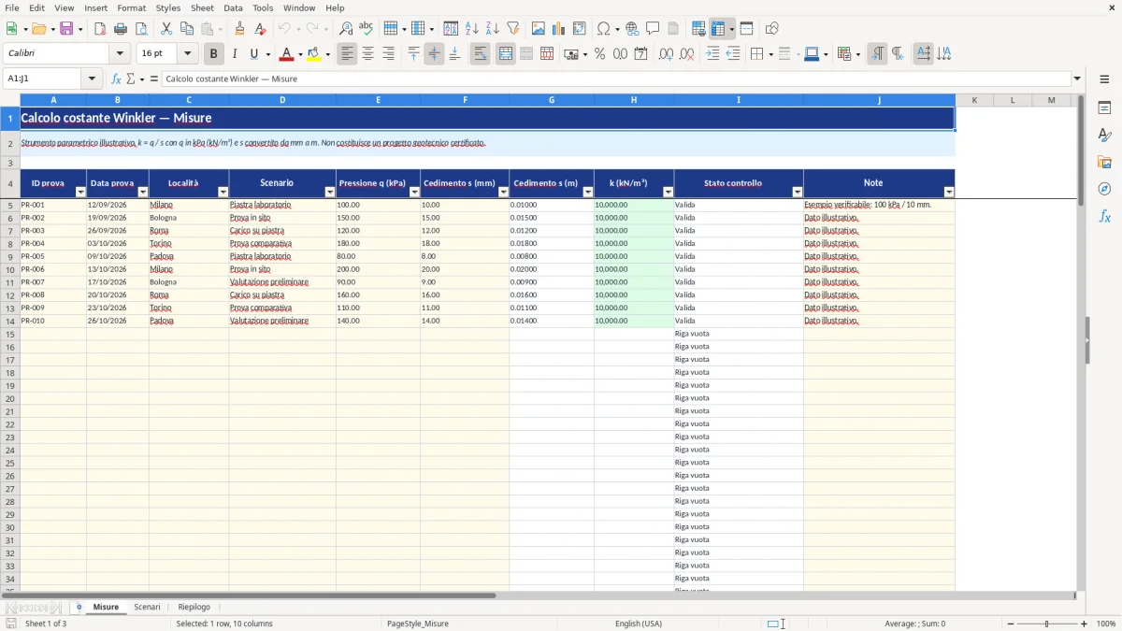Image resolution: width=1122 pixels, height=631 pixels.
Task: Open sidebar Gallery deck icon
Action: click(x=1105, y=163)
